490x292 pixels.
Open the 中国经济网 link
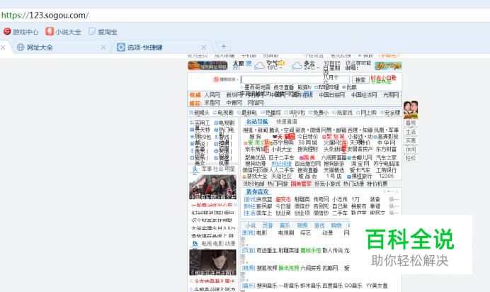click(364, 95)
